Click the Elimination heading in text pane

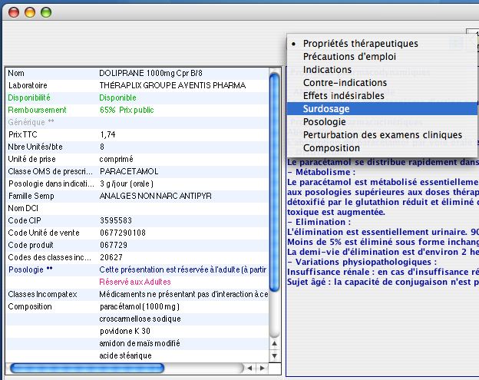pos(319,222)
